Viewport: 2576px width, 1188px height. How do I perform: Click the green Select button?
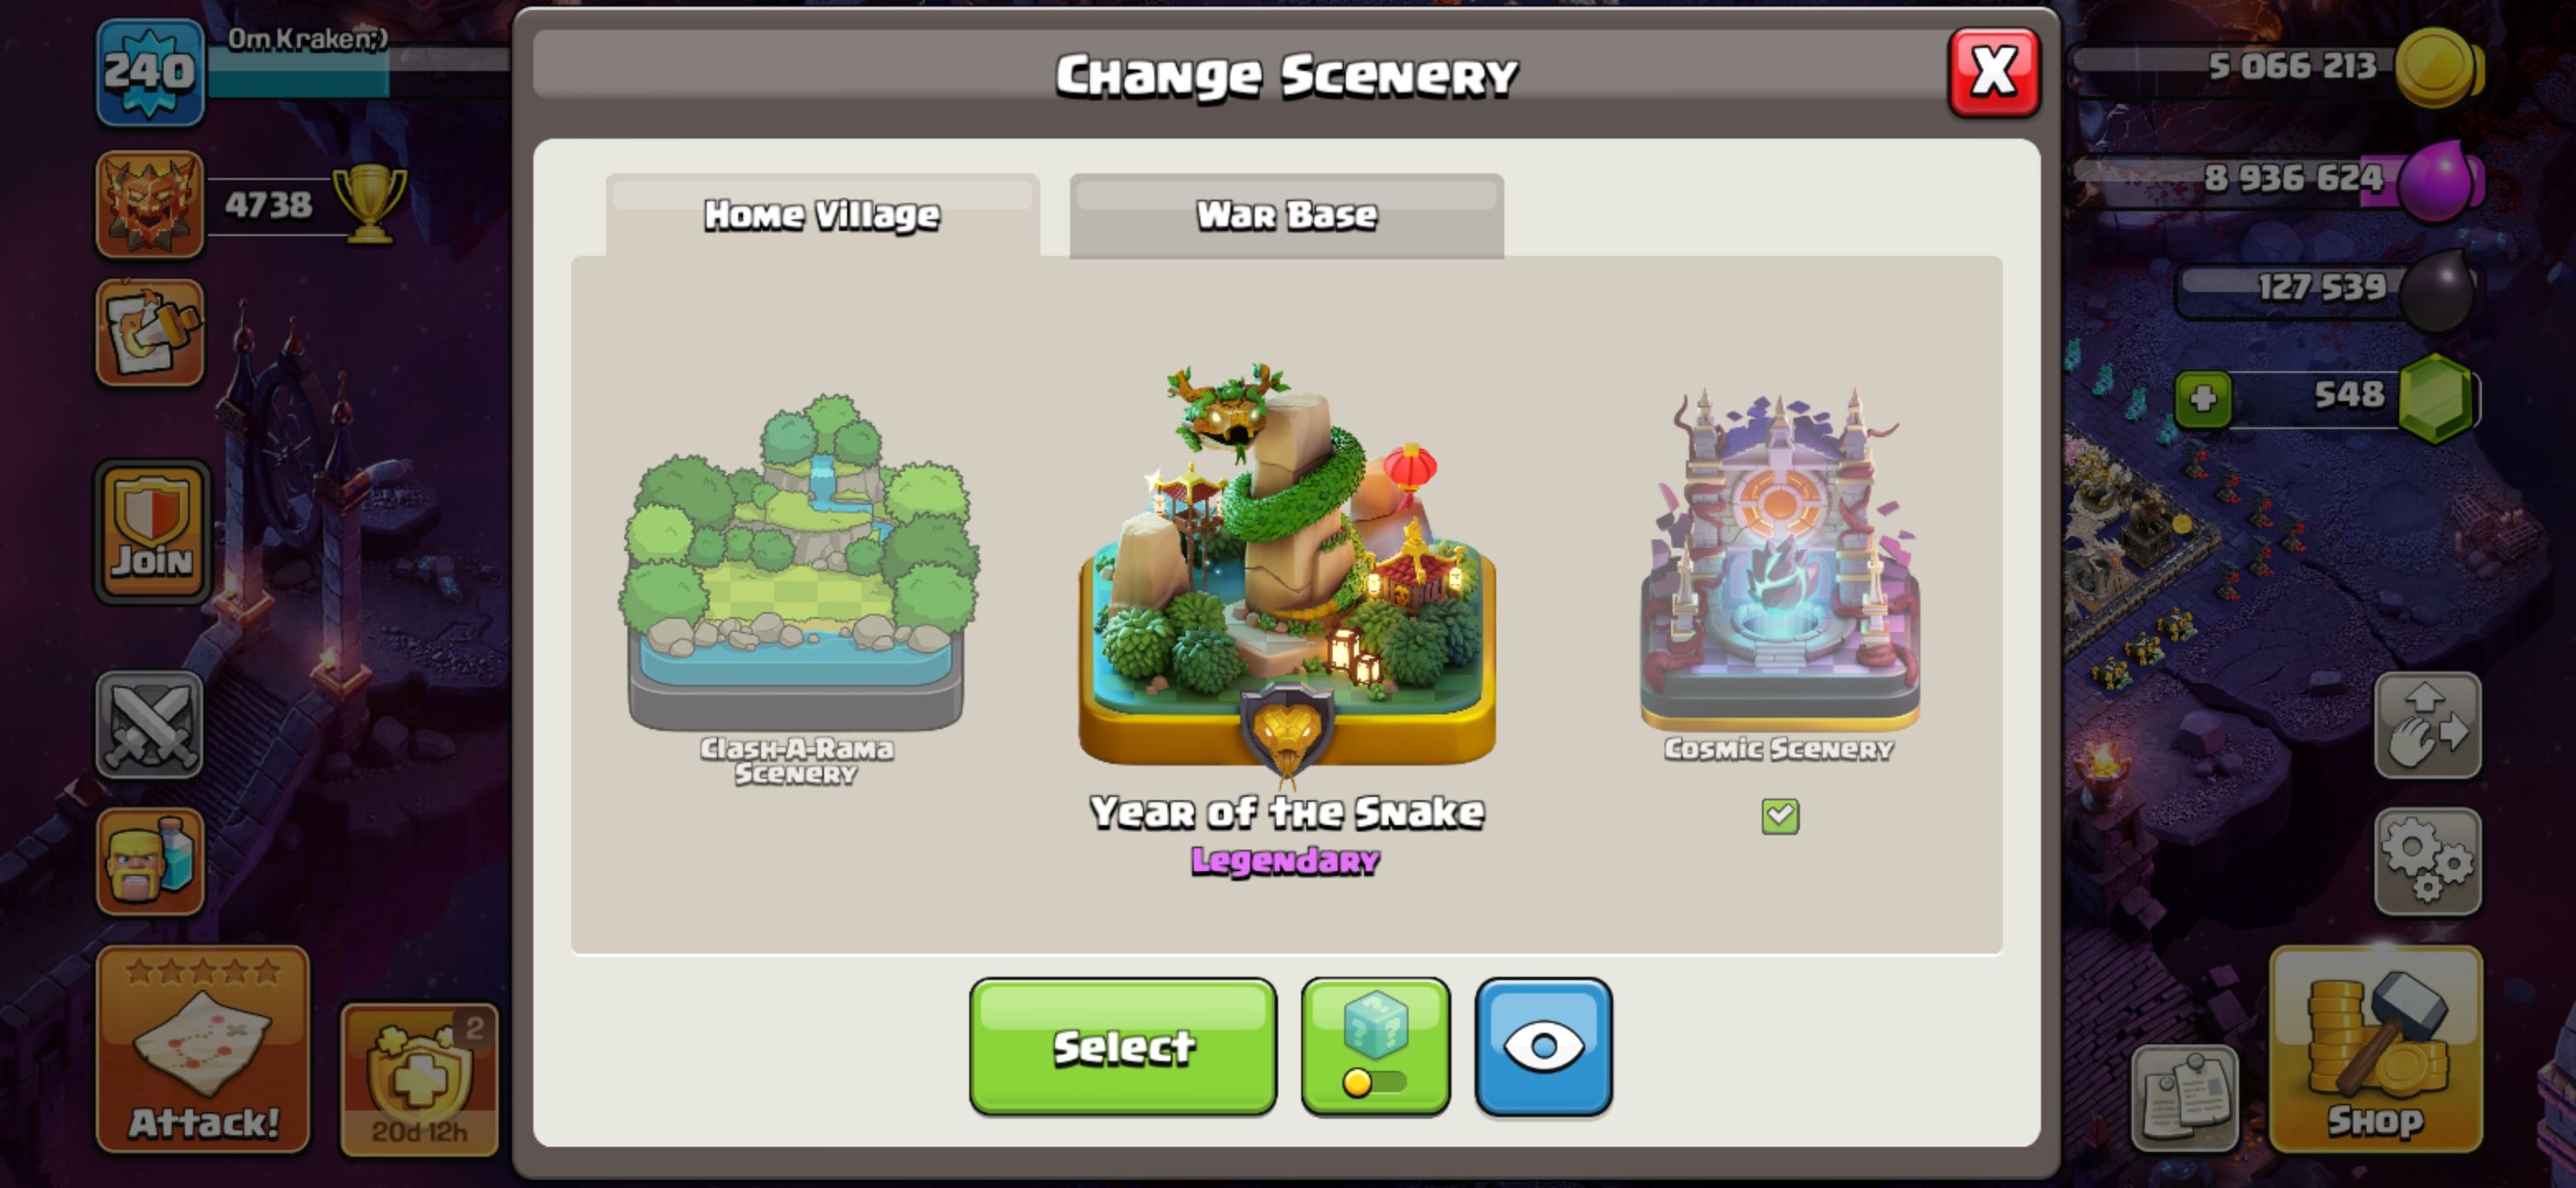(1123, 1046)
